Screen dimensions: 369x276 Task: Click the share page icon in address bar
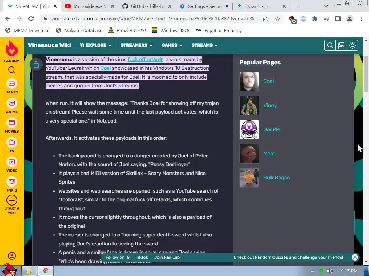tap(266, 19)
